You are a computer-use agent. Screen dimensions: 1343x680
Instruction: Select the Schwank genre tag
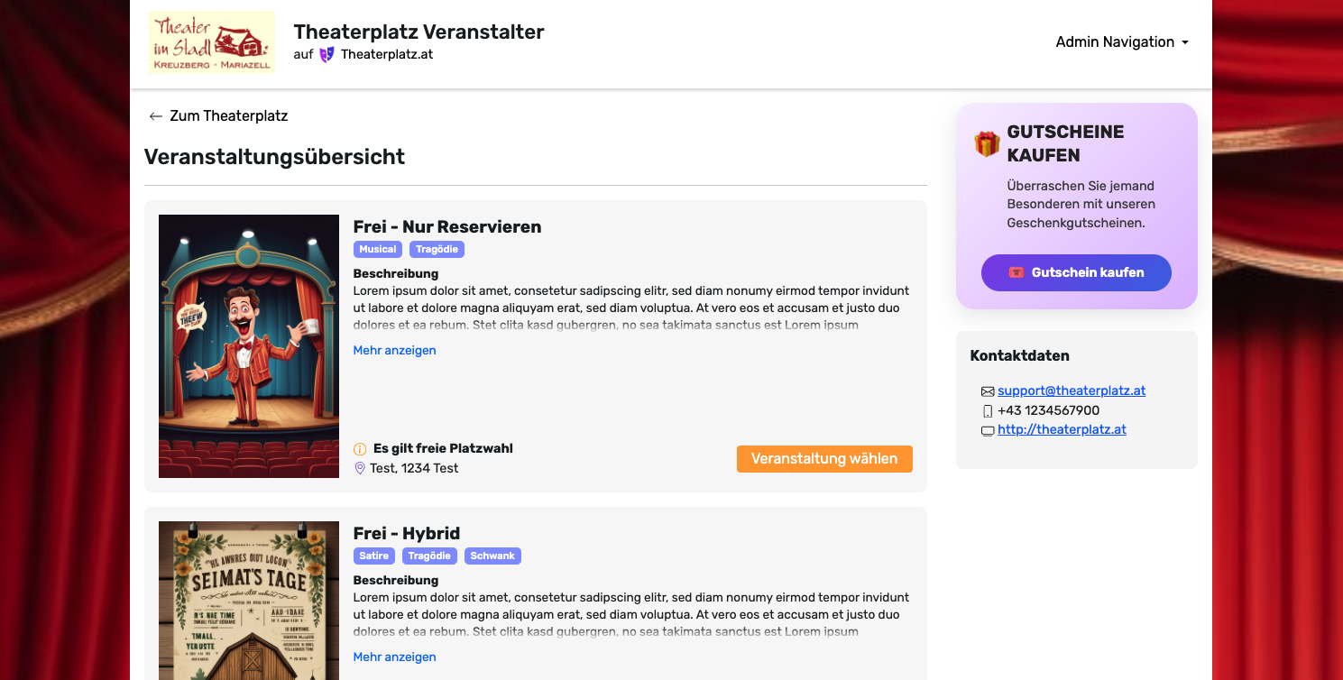tap(492, 556)
